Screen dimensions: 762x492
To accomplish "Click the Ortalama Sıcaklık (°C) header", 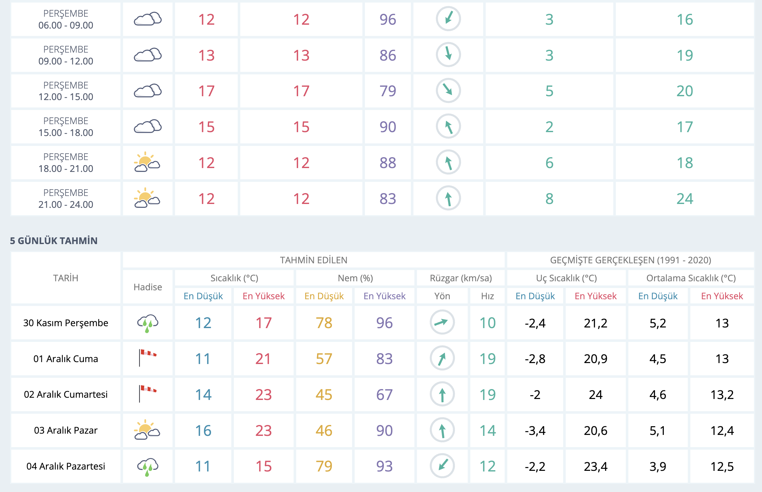I will click(691, 278).
